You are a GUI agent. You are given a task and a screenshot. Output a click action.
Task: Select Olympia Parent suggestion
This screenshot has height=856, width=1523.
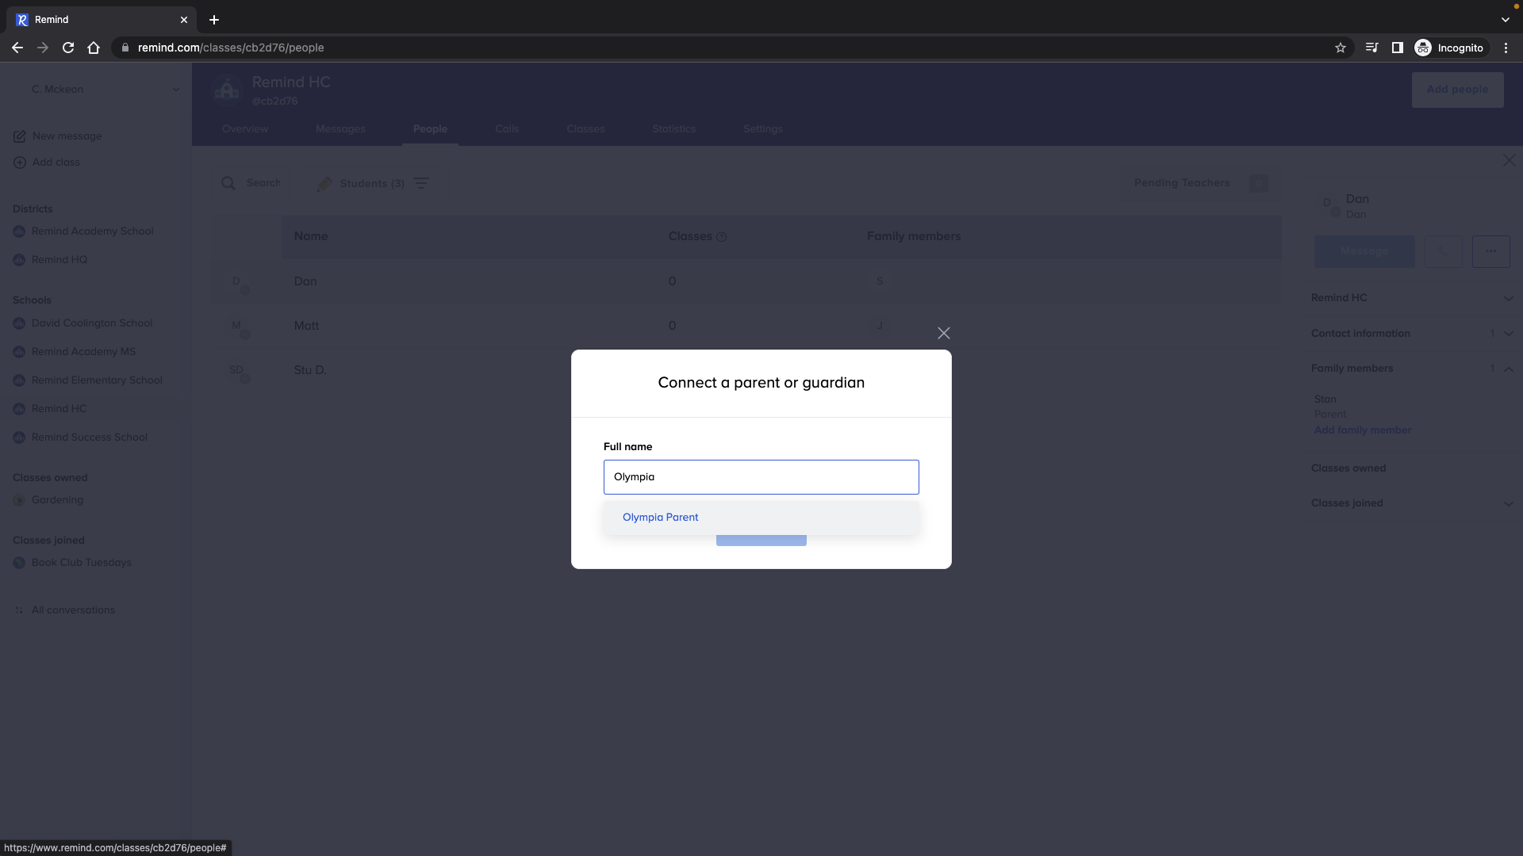[x=660, y=517]
